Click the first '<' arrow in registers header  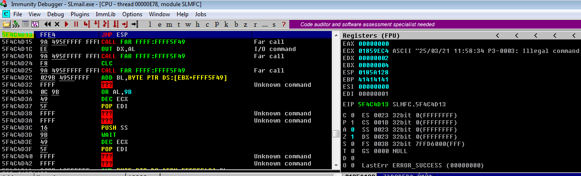coord(497,36)
